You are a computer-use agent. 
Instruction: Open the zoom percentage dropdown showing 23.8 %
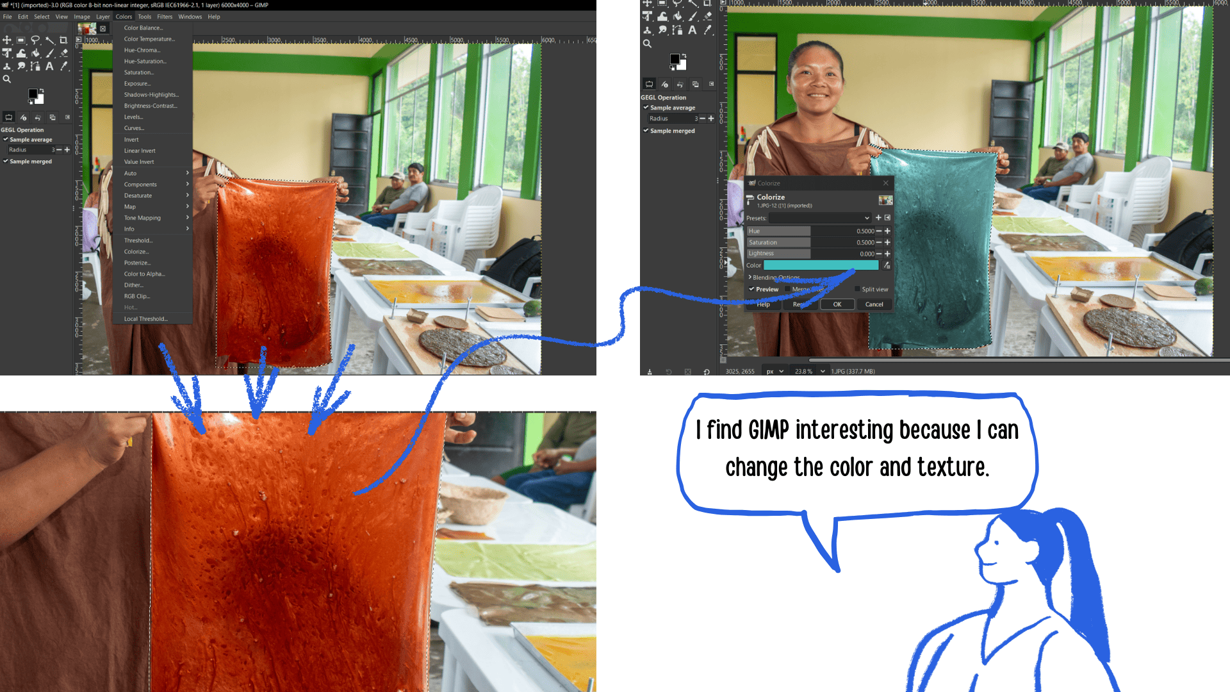[823, 371]
